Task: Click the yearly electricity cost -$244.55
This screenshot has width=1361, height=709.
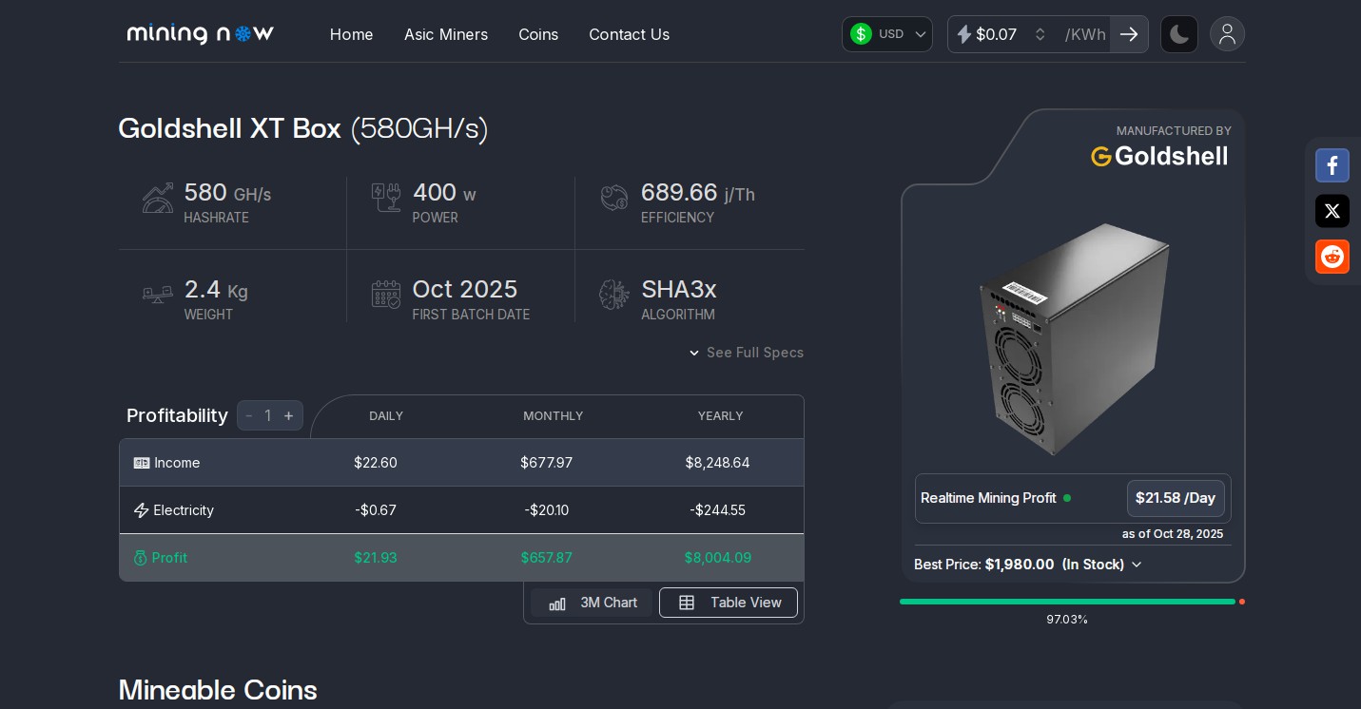Action: 718,510
